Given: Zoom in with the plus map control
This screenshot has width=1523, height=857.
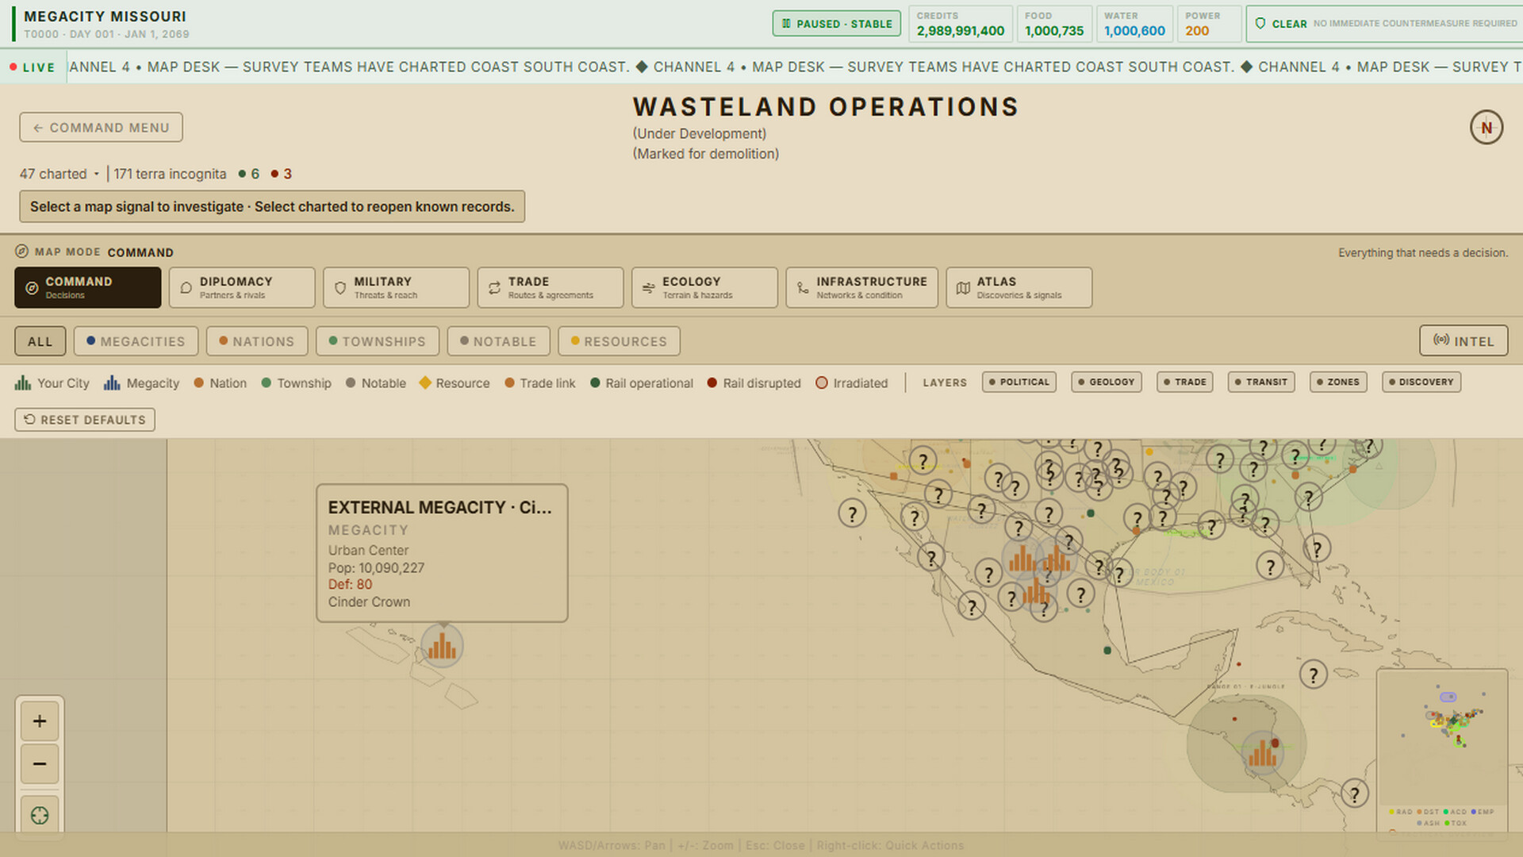Looking at the screenshot, I should (40, 721).
